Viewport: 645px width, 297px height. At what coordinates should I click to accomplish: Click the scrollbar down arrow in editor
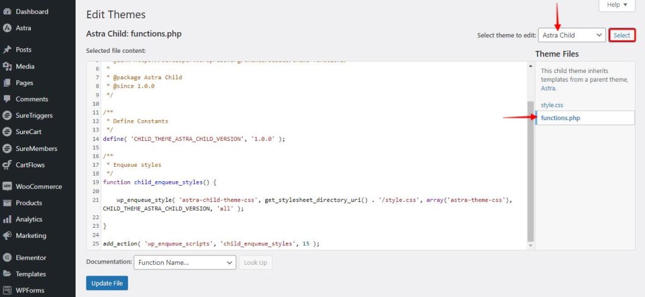[x=530, y=245]
